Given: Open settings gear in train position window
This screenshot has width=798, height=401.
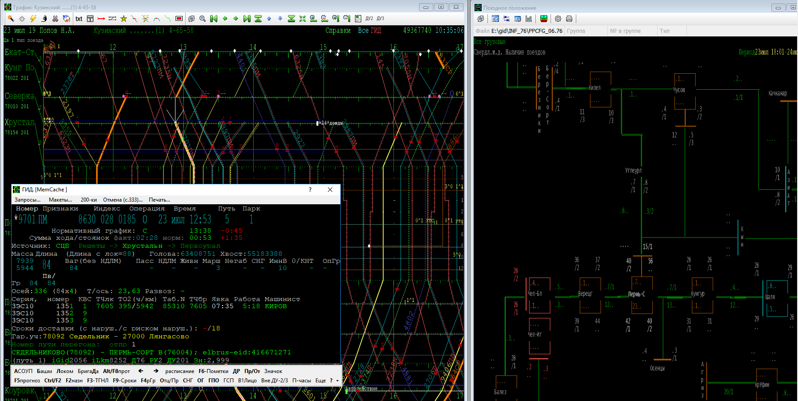Looking at the screenshot, I should [x=558, y=19].
